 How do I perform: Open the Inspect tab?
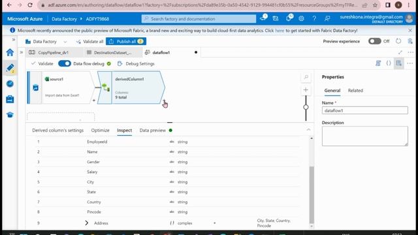tap(124, 131)
